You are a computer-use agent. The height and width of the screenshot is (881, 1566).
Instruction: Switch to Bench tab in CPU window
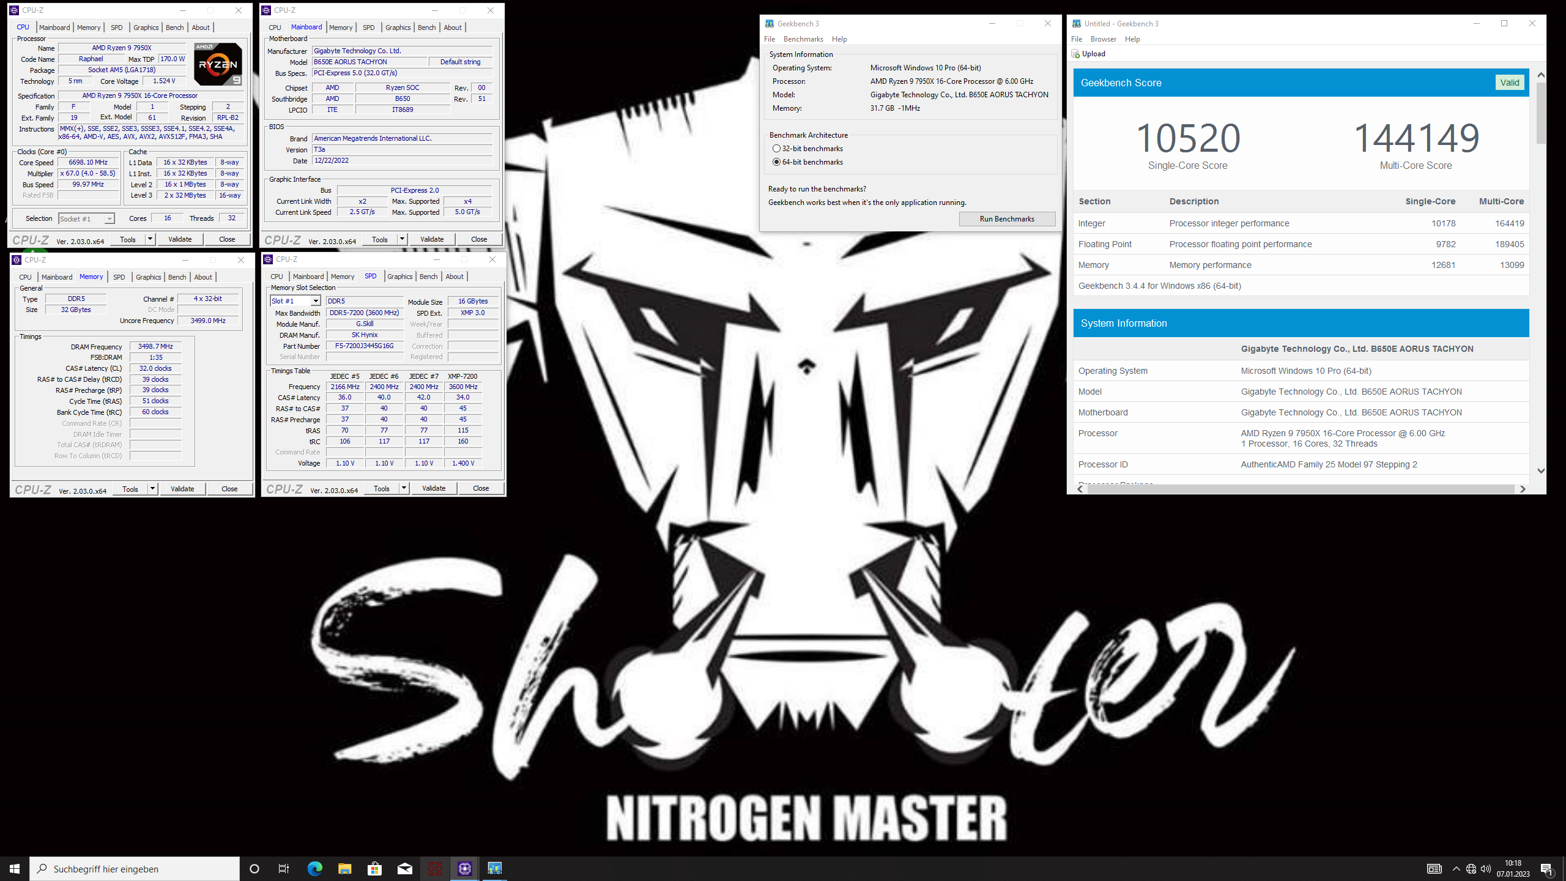174,28
